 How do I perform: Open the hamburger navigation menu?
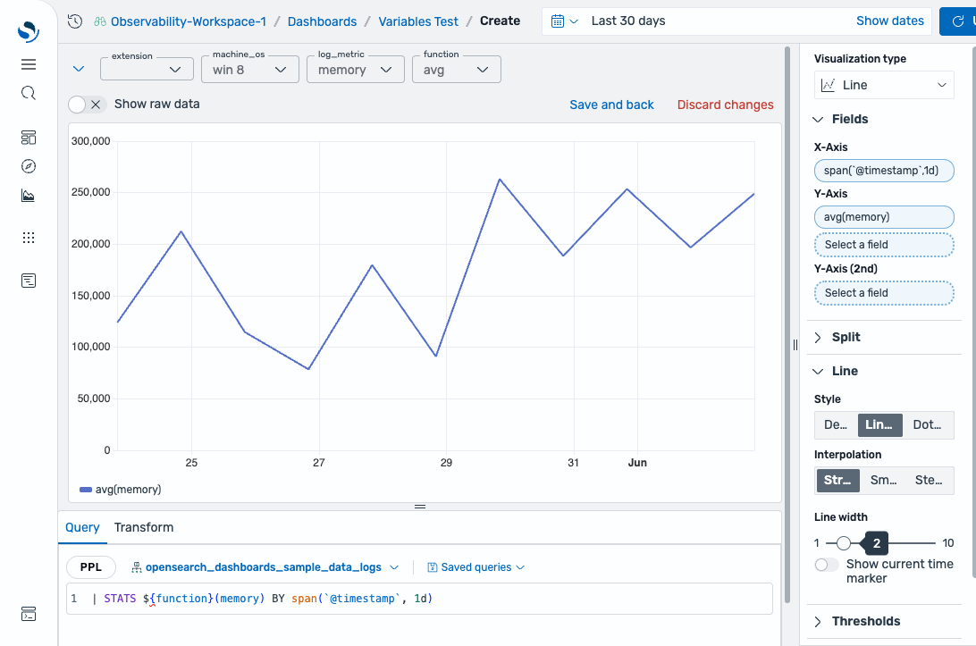pyautogui.click(x=29, y=64)
